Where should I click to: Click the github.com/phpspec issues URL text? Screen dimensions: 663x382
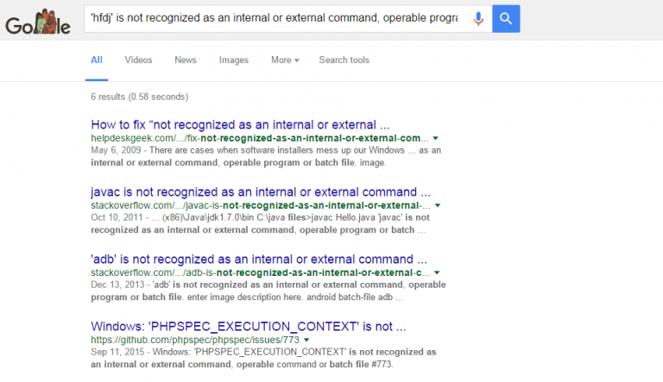195,340
